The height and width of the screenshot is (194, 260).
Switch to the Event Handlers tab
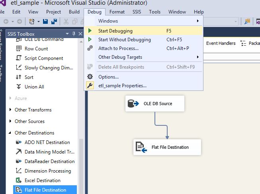tap(221, 43)
